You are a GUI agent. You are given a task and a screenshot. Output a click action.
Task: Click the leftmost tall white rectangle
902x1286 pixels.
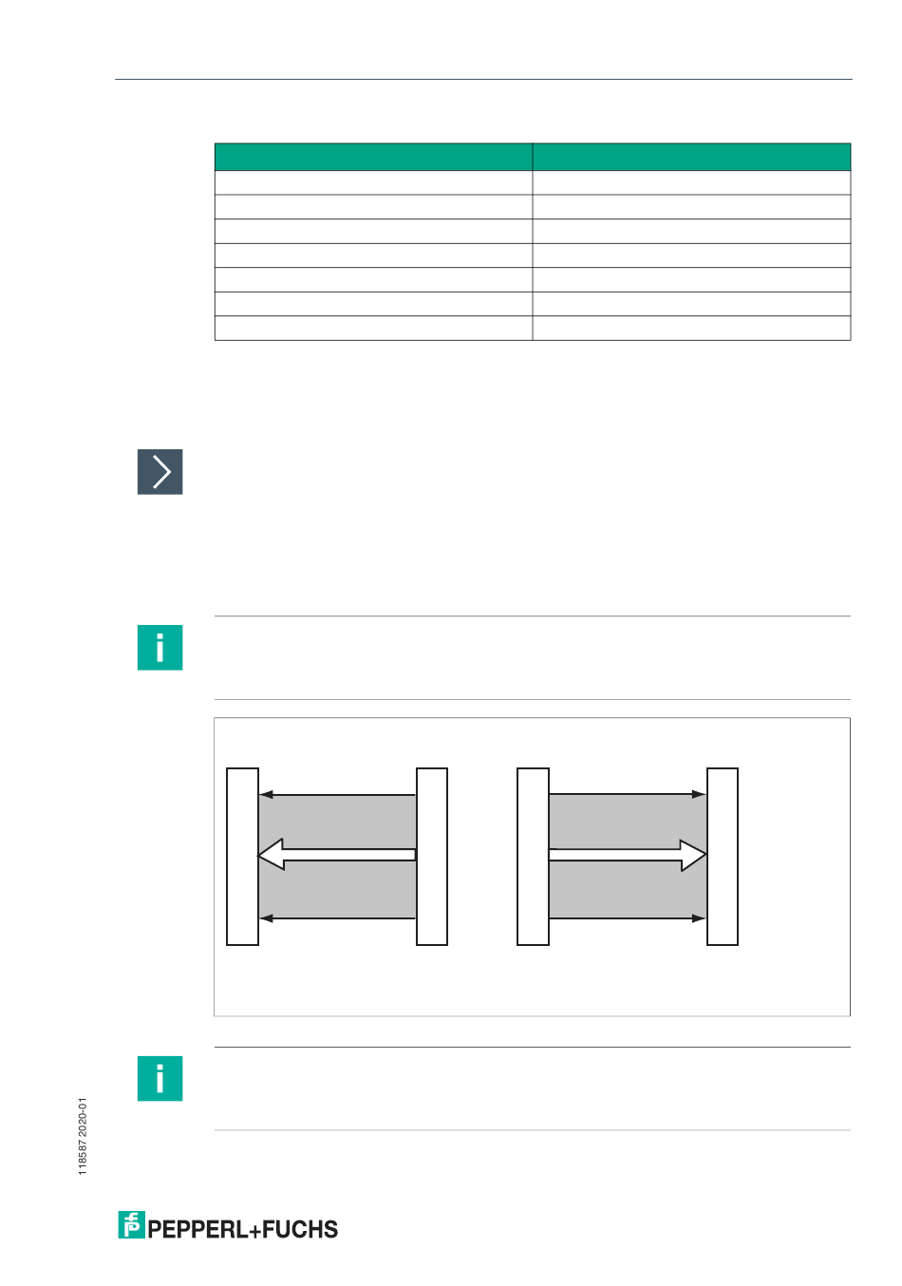coord(242,857)
